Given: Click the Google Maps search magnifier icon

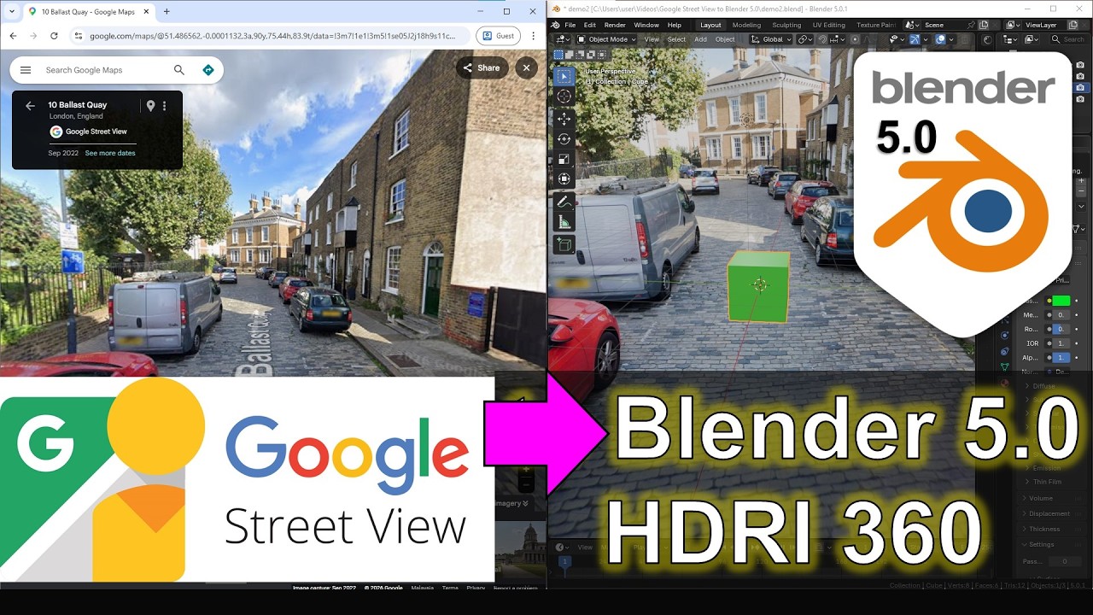Looking at the screenshot, I should pyautogui.click(x=178, y=70).
